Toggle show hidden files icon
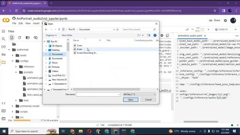This screenshot has height=135, width=240. [36, 37]
